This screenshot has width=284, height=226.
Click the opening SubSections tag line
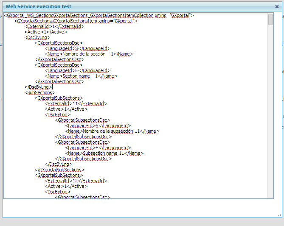pos(39,92)
